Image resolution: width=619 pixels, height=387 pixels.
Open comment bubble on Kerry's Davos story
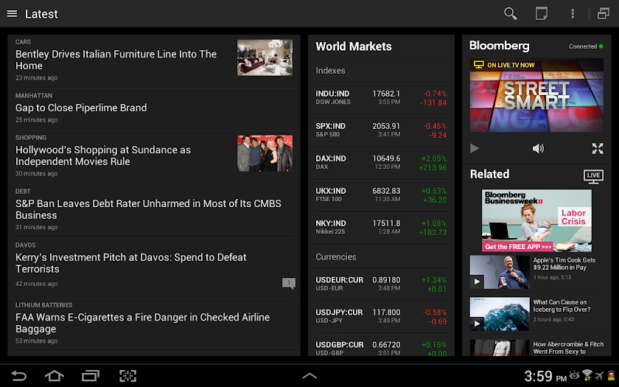(x=289, y=283)
